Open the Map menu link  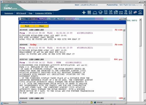tap(30, 13)
